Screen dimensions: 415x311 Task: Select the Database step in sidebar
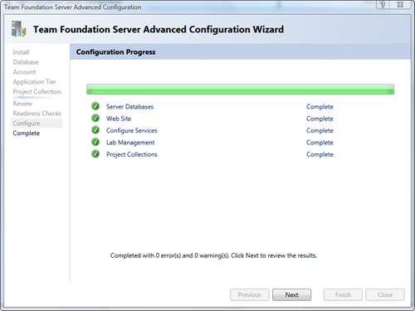26,62
